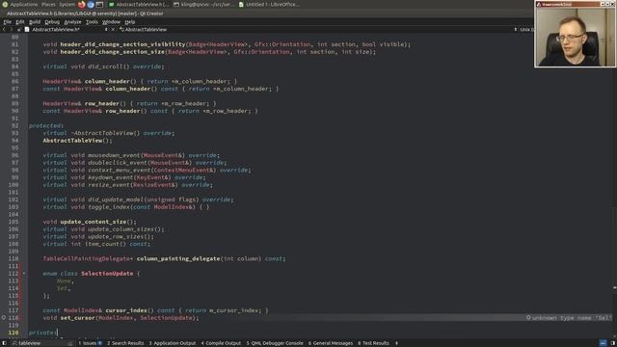Open the Search Results pane
The height and width of the screenshot is (347, 617).
(x=125, y=343)
